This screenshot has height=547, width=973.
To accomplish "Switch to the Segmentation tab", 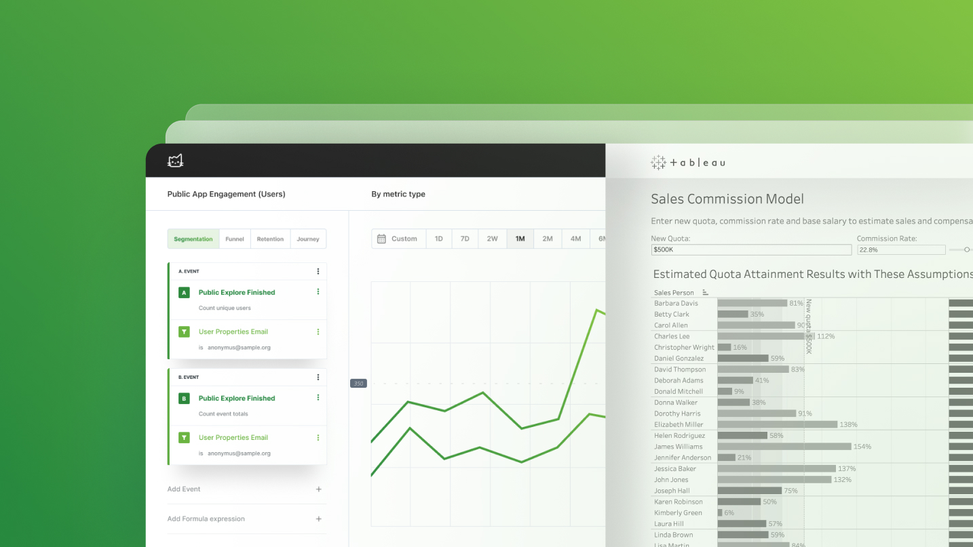I will tap(193, 239).
